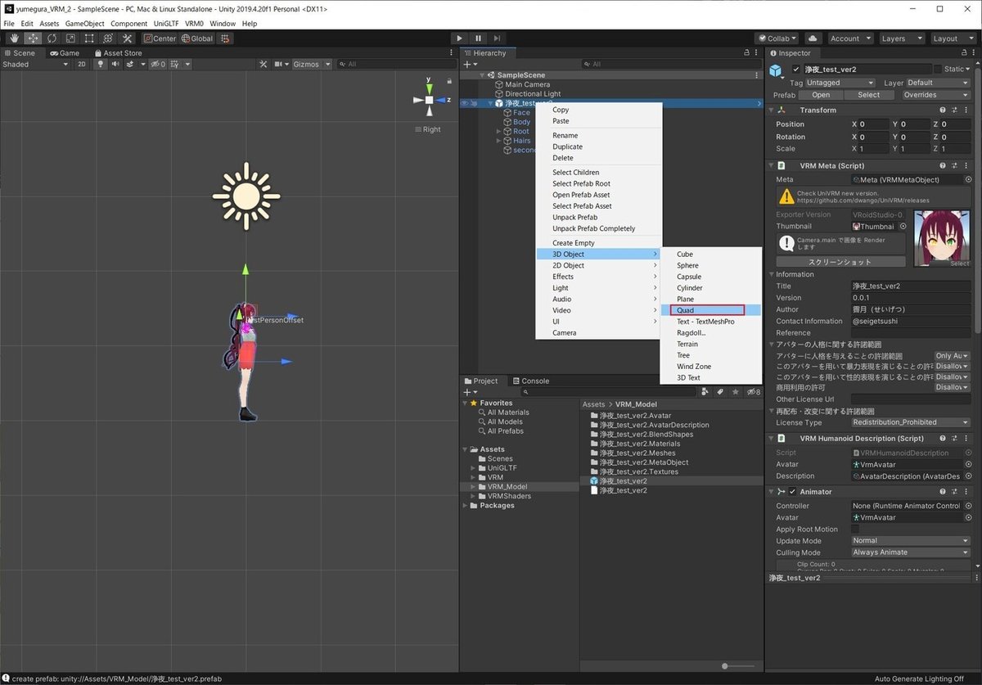
Task: Select the Scale tool in the toolbar
Action: 70,38
